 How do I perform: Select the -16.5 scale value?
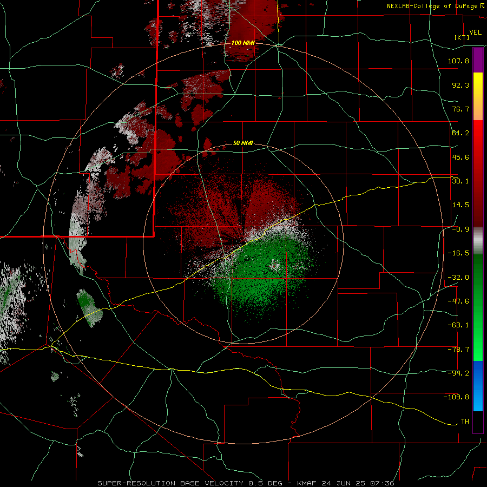(x=458, y=253)
